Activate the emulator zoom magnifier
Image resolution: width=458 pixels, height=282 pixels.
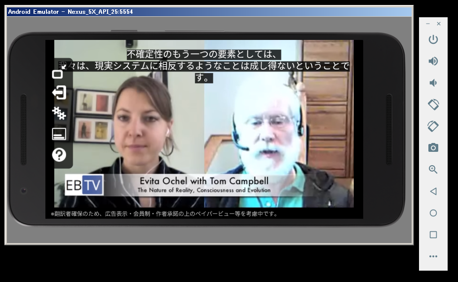tap(433, 170)
